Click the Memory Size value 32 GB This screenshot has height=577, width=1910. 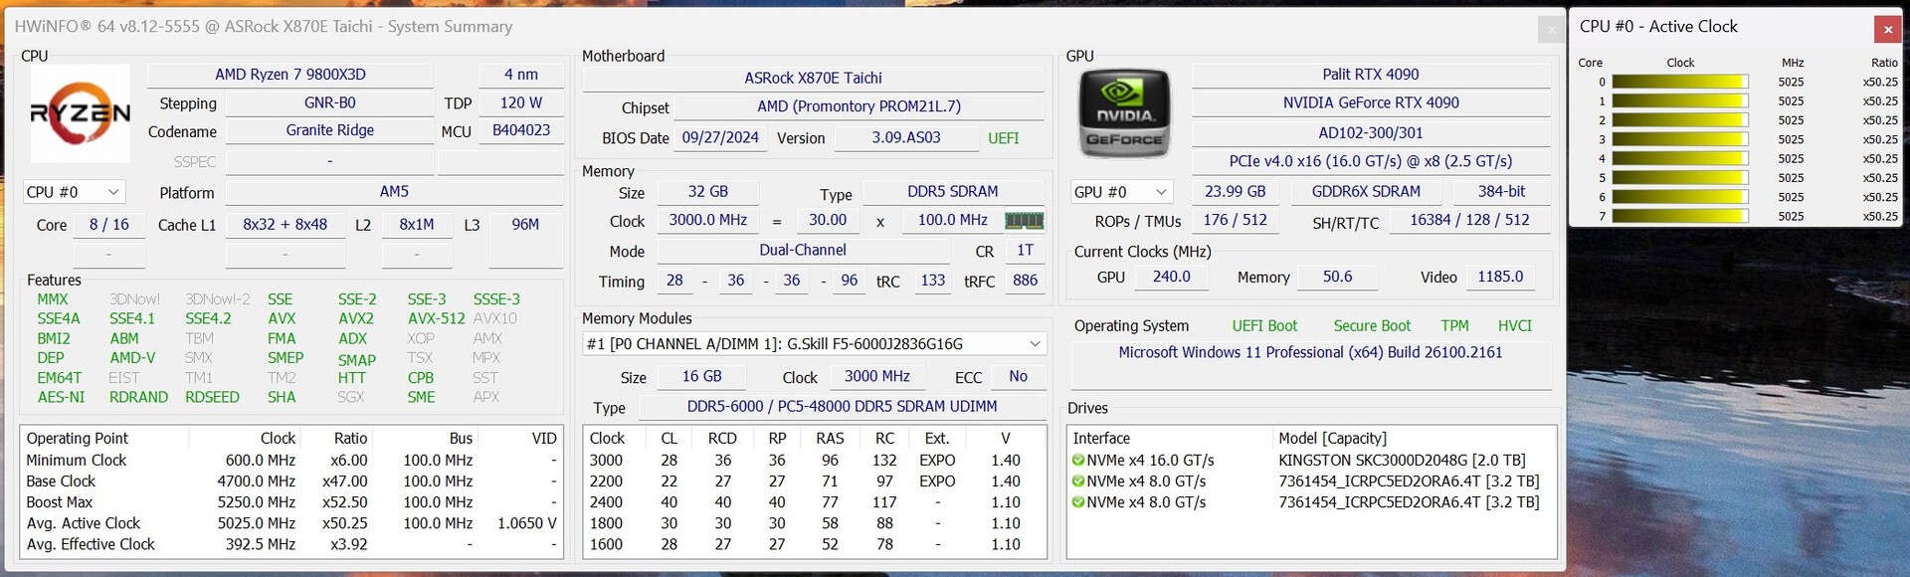(x=708, y=192)
